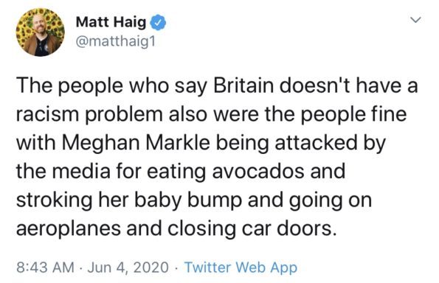Open the Matt Haig display name

click(x=111, y=22)
